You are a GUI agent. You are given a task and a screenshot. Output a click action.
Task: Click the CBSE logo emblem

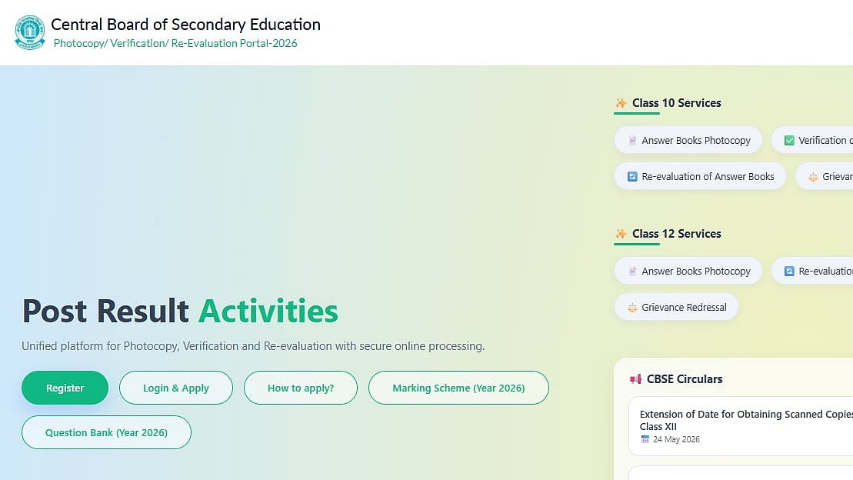point(30,32)
